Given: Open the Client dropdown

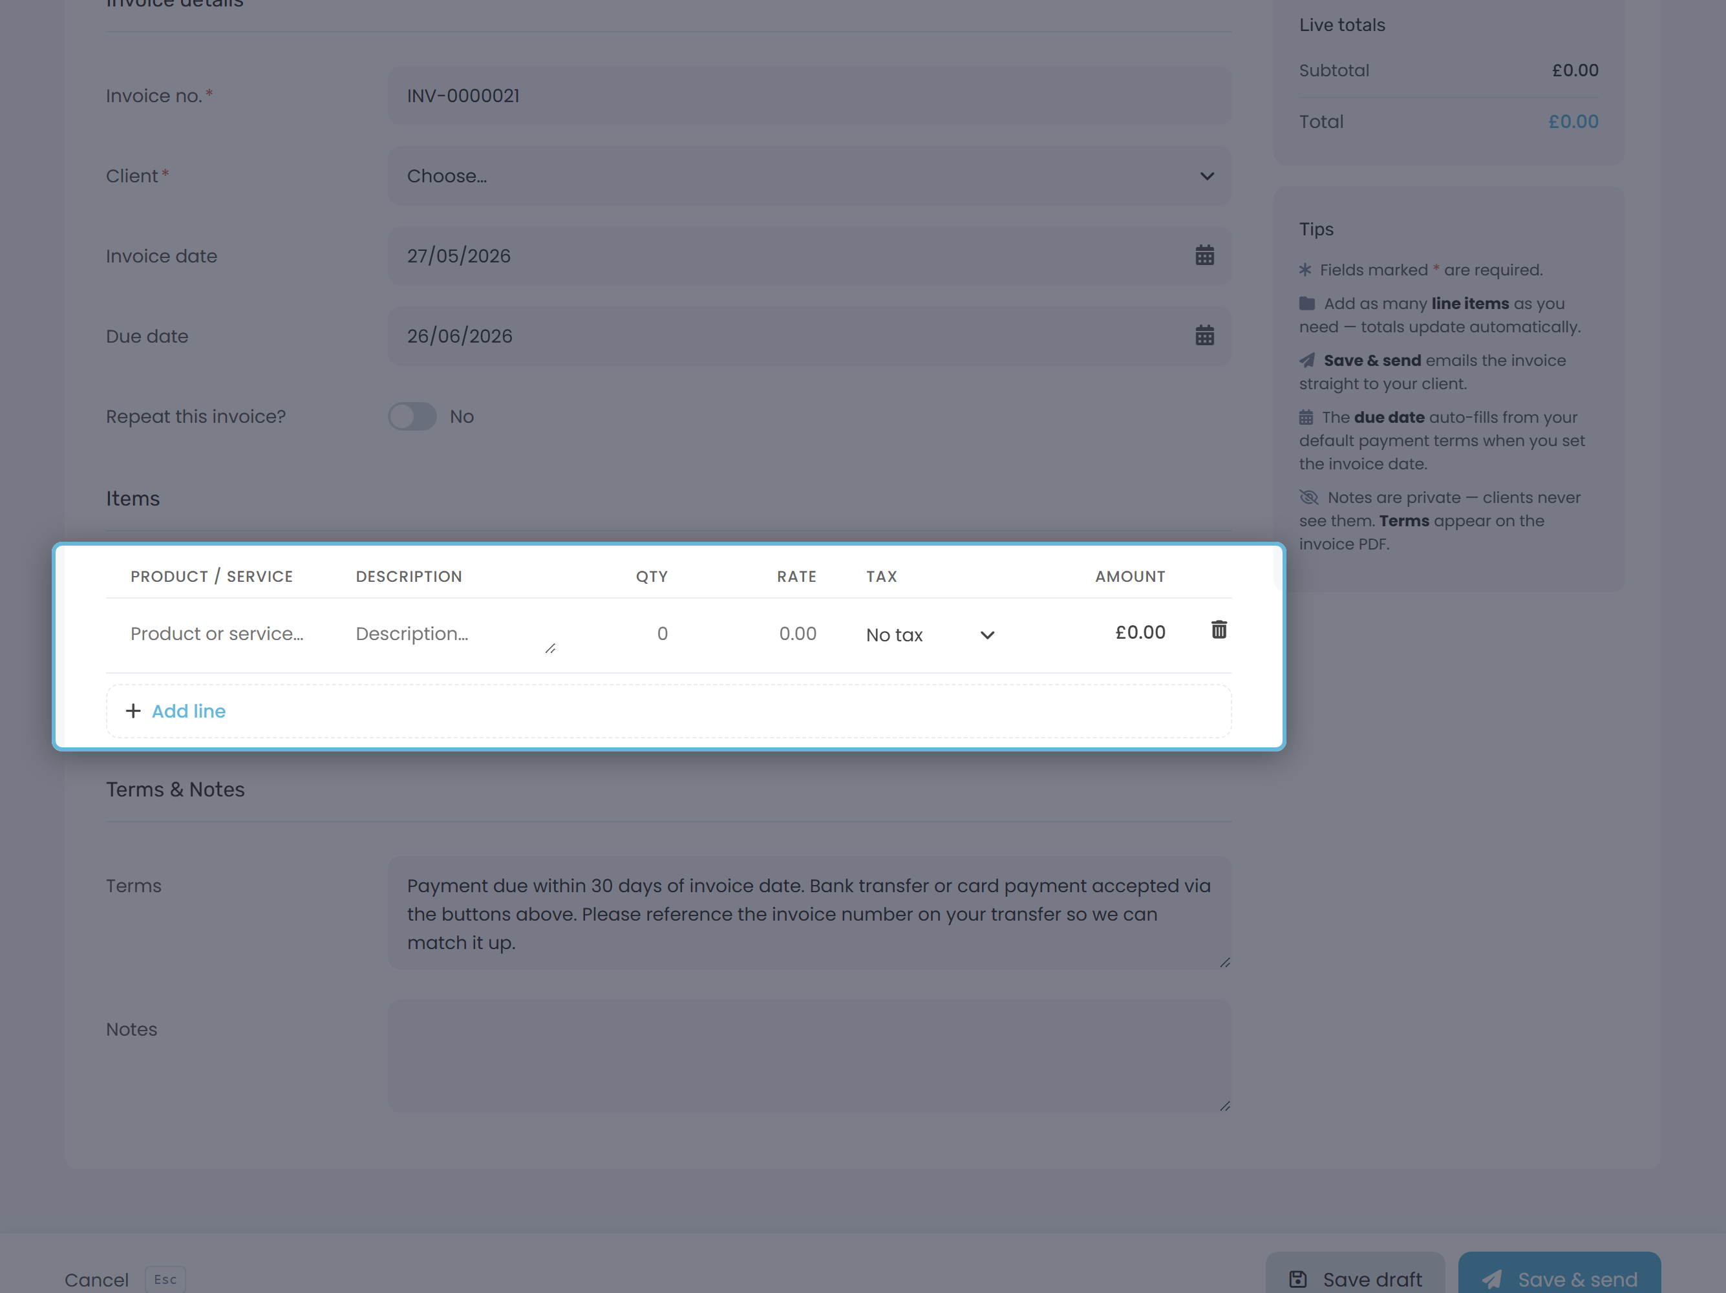Looking at the screenshot, I should point(809,176).
